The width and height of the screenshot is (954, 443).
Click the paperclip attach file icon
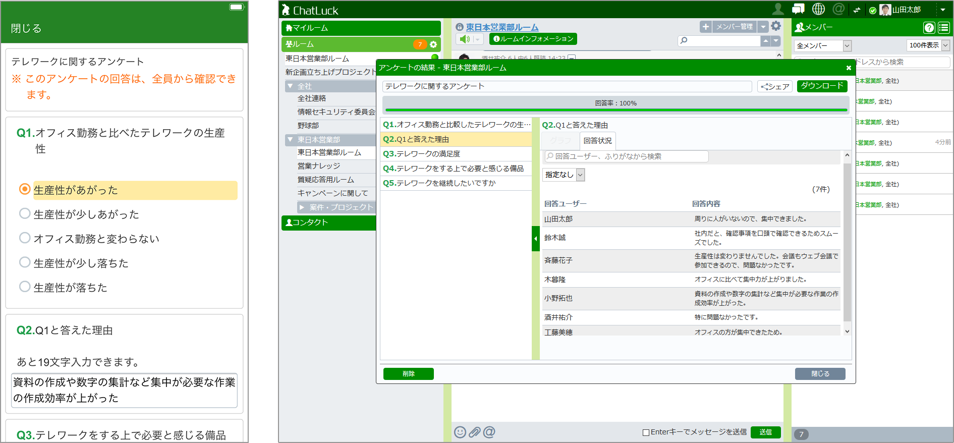[474, 432]
